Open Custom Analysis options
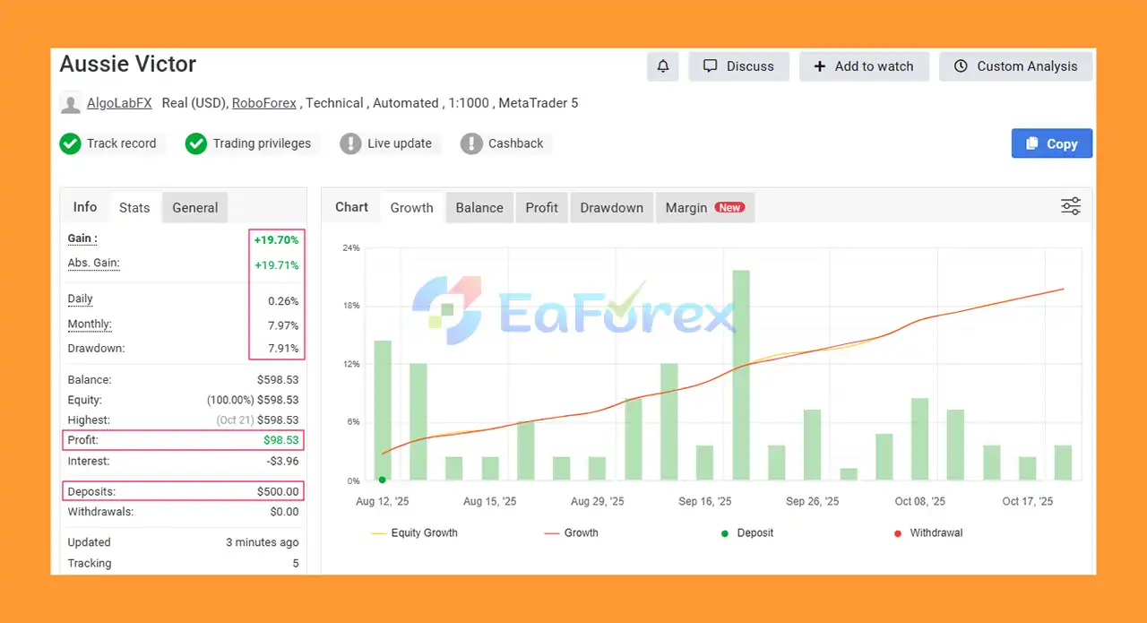Viewport: 1147px width, 623px height. (1015, 66)
